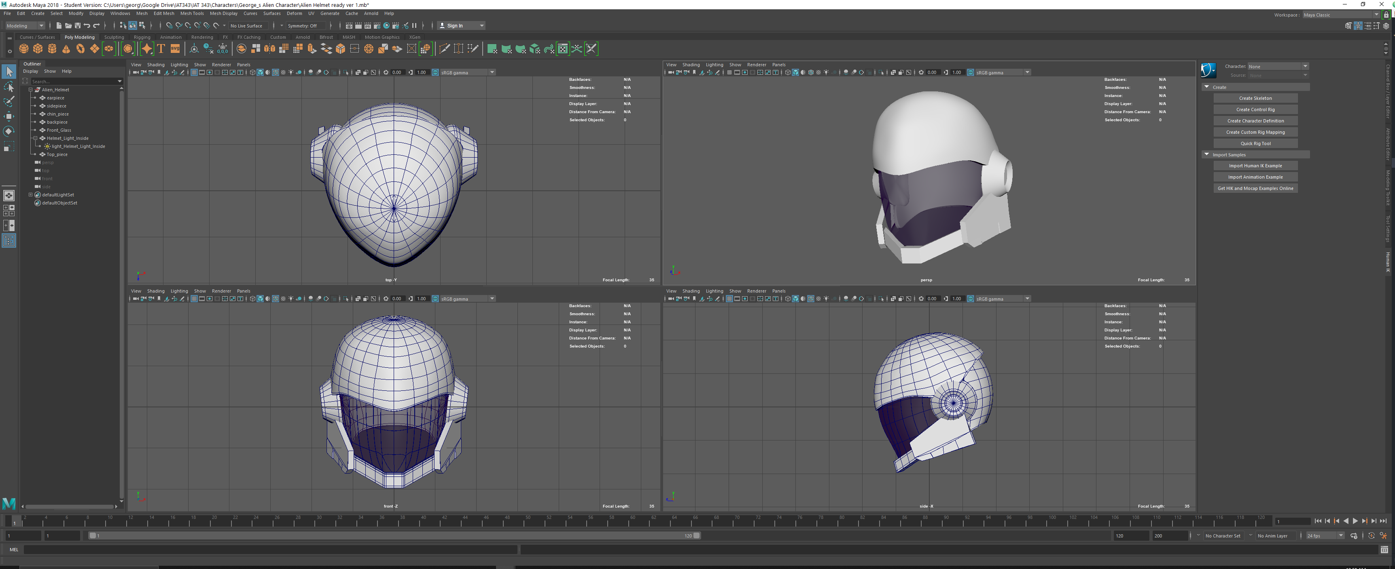Select the Scale tool in the toolbox
Viewport: 1395px width, 569px height.
click(8, 146)
